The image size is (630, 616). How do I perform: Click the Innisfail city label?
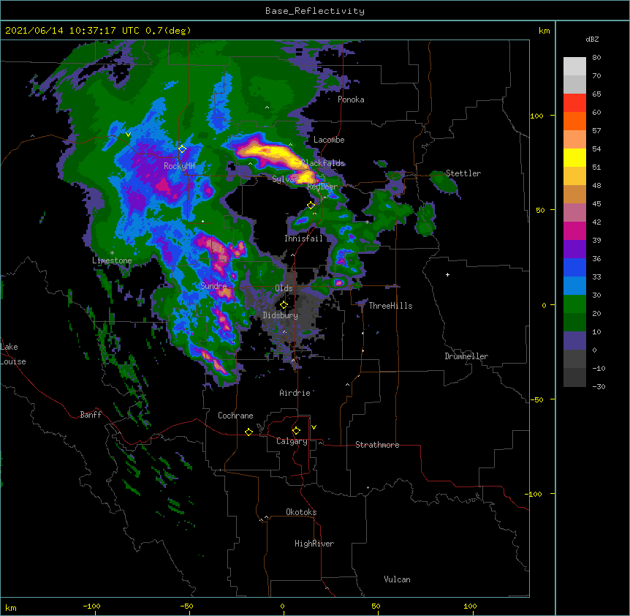coord(303,238)
